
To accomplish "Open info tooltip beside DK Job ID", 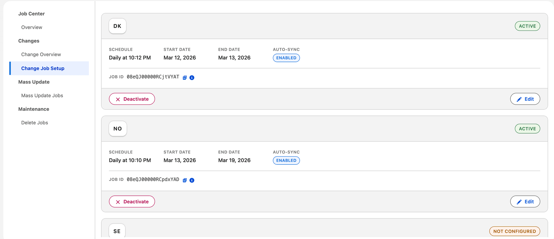I will tap(192, 77).
